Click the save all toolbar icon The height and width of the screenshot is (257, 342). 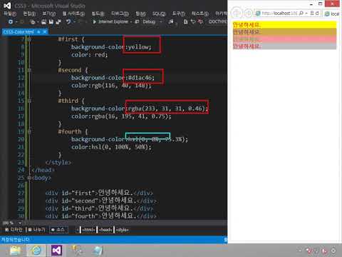(x=58, y=21)
